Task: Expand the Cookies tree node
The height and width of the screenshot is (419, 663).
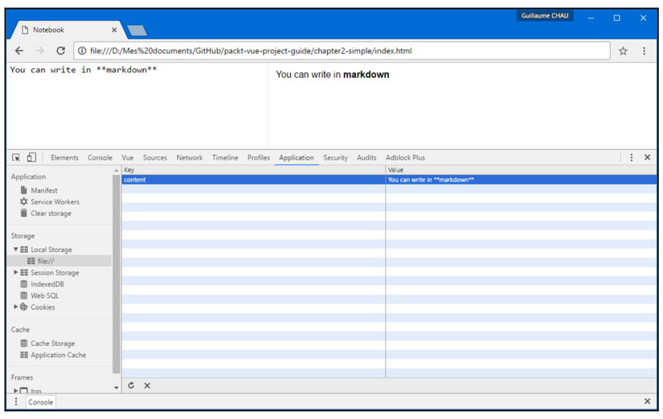Action: pos(15,307)
